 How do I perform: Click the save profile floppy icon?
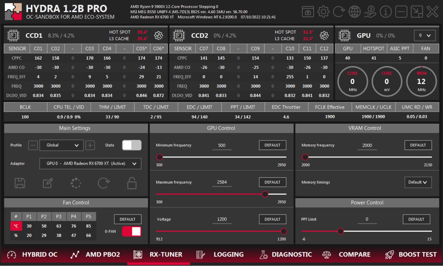[20, 183]
